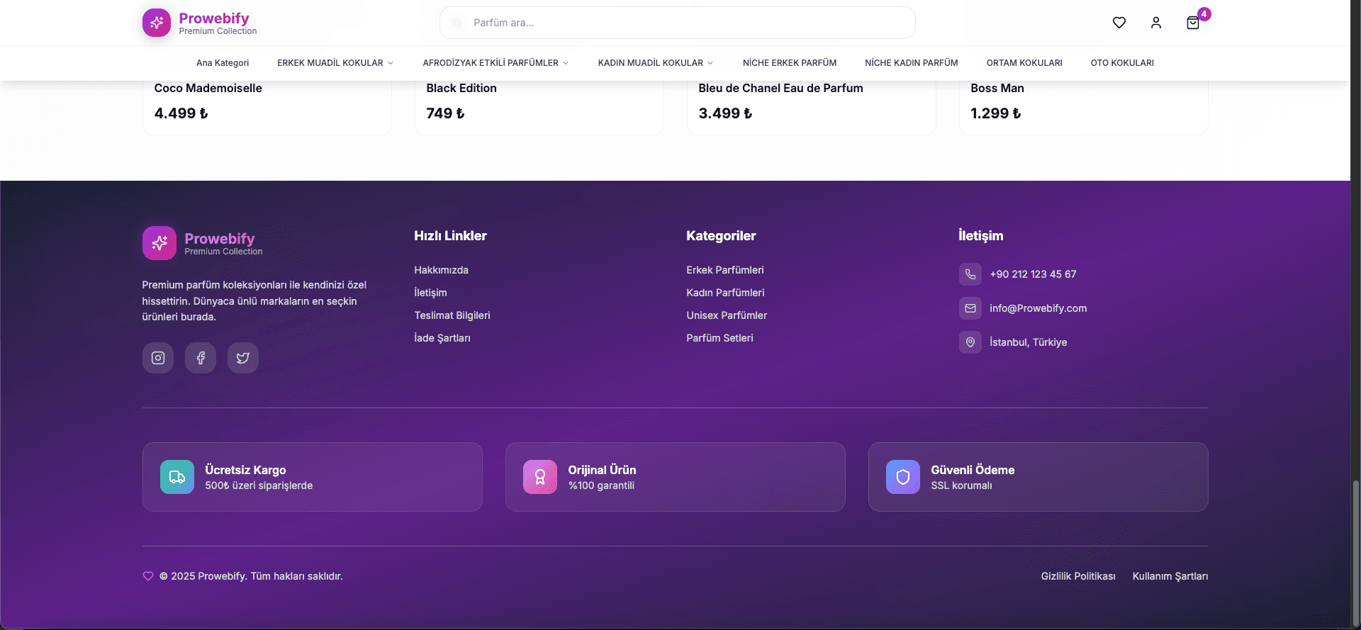
Task: Click the page vertical scrollbar
Action: (1355, 553)
